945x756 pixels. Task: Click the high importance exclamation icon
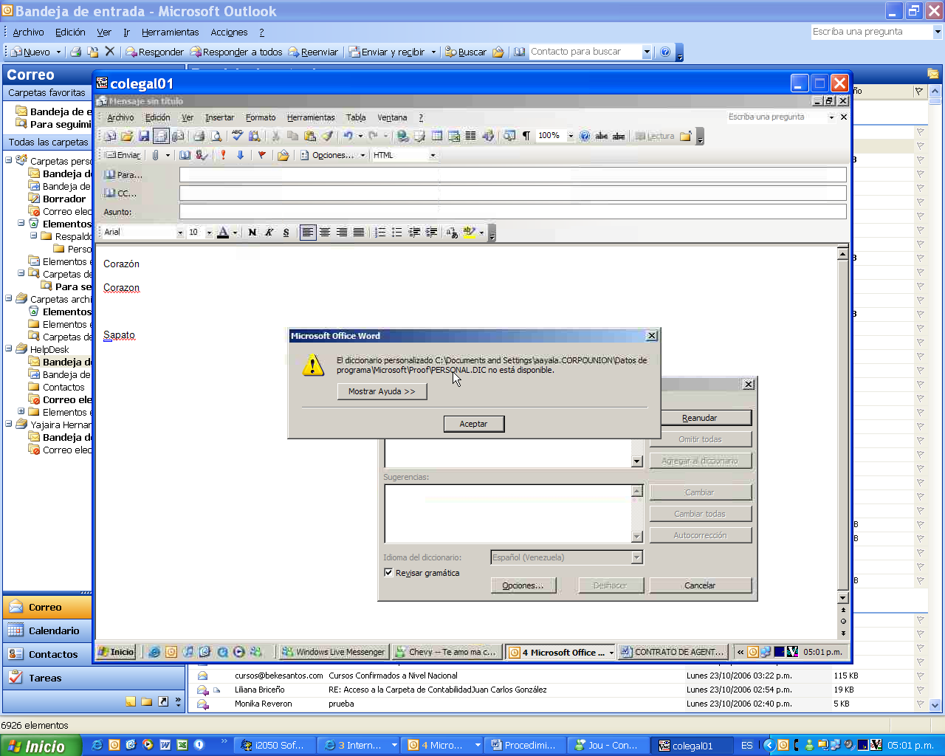point(223,155)
